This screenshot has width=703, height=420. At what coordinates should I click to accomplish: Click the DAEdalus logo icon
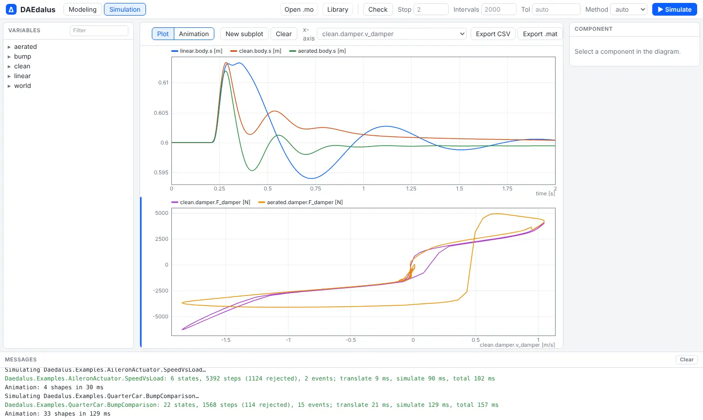tap(11, 9)
